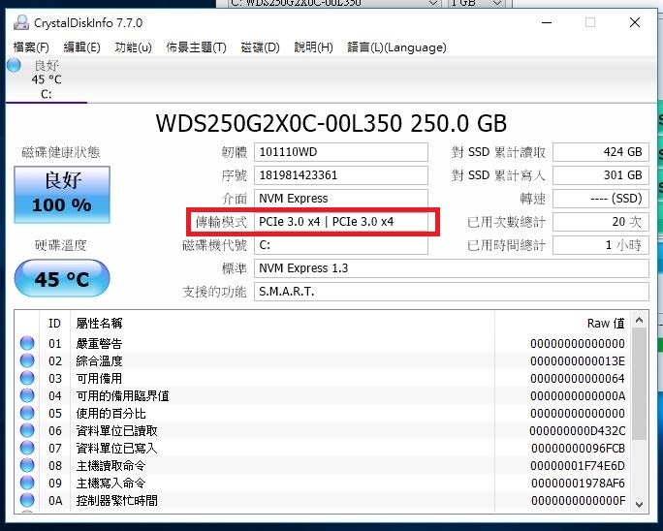Screen dimensions: 663x531
Task: Click status orb for attribute 07 資料單位已寫入
Action: [27, 448]
